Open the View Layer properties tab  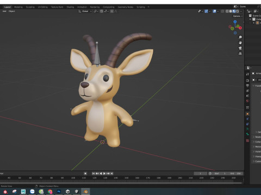tap(247, 91)
